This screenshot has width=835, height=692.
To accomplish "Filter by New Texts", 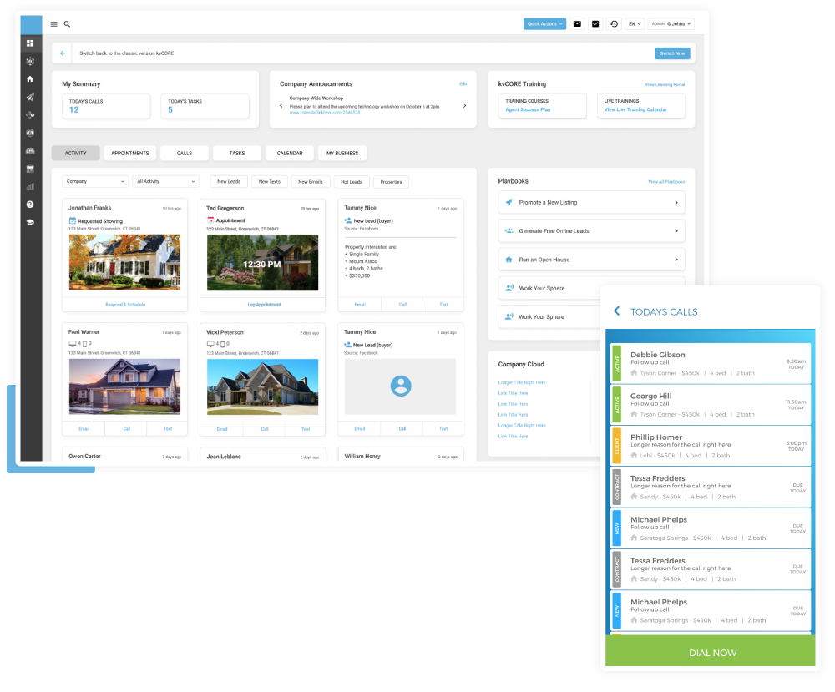I will coord(270,182).
